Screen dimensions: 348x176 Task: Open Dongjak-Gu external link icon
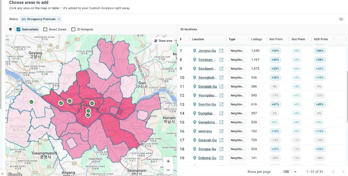pos(221,86)
